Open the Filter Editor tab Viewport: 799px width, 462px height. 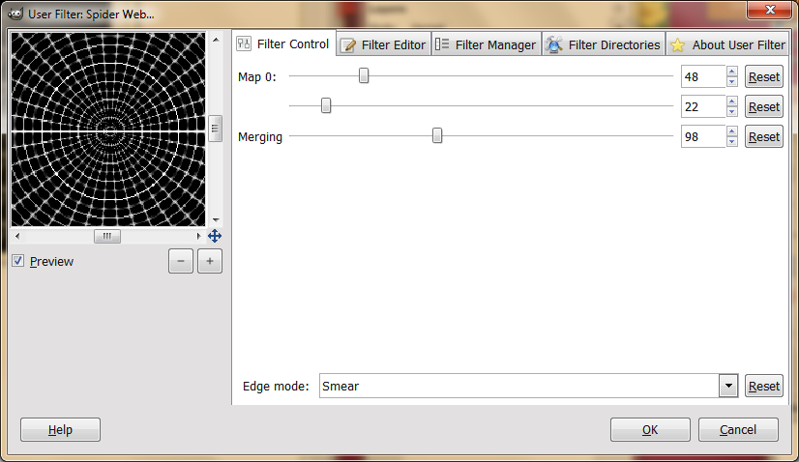point(384,44)
